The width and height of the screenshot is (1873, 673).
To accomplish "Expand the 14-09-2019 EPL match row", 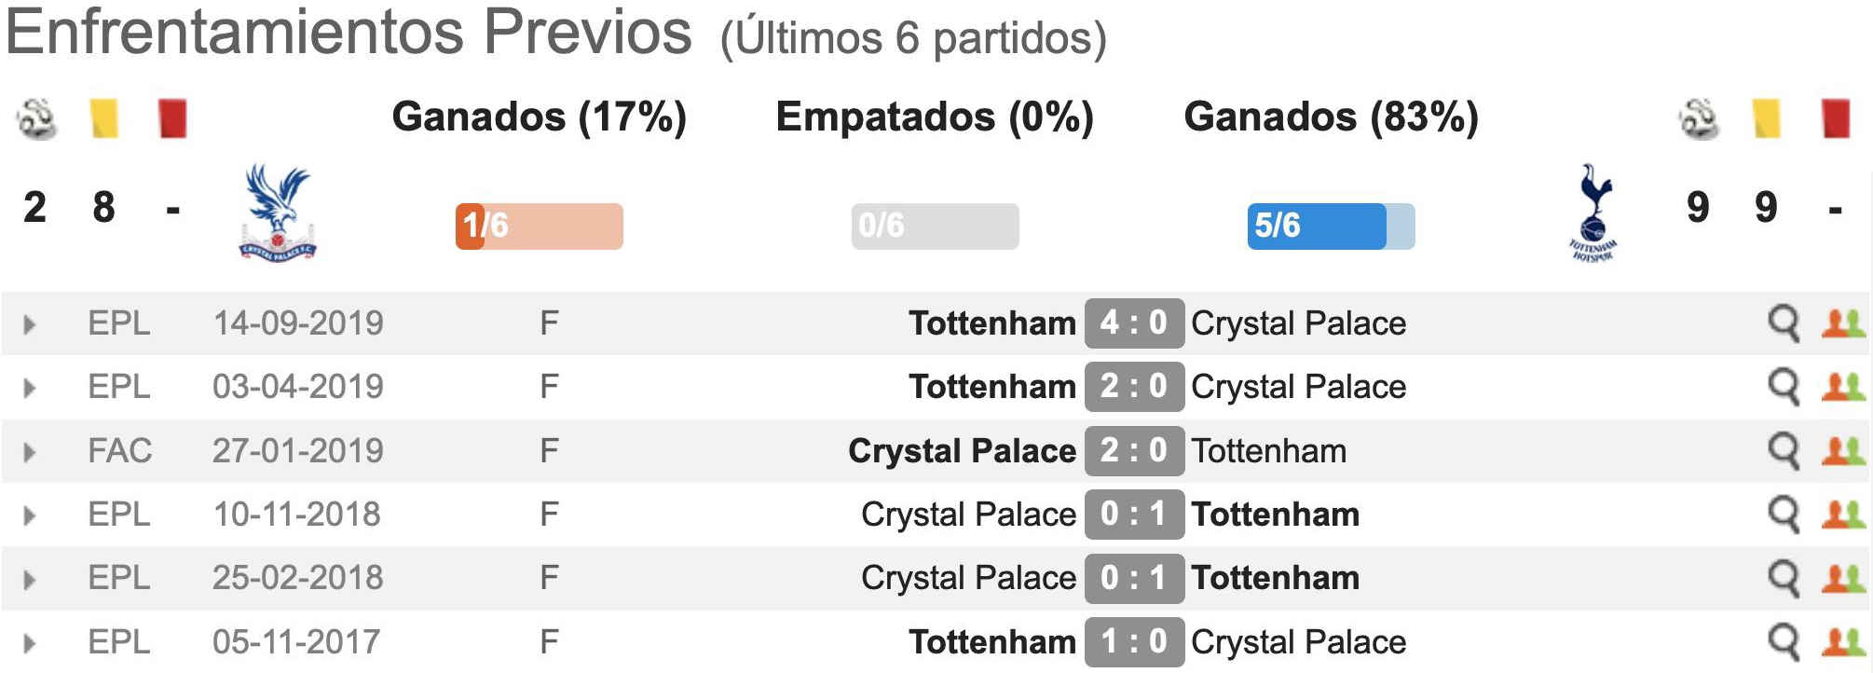I will click(x=30, y=324).
